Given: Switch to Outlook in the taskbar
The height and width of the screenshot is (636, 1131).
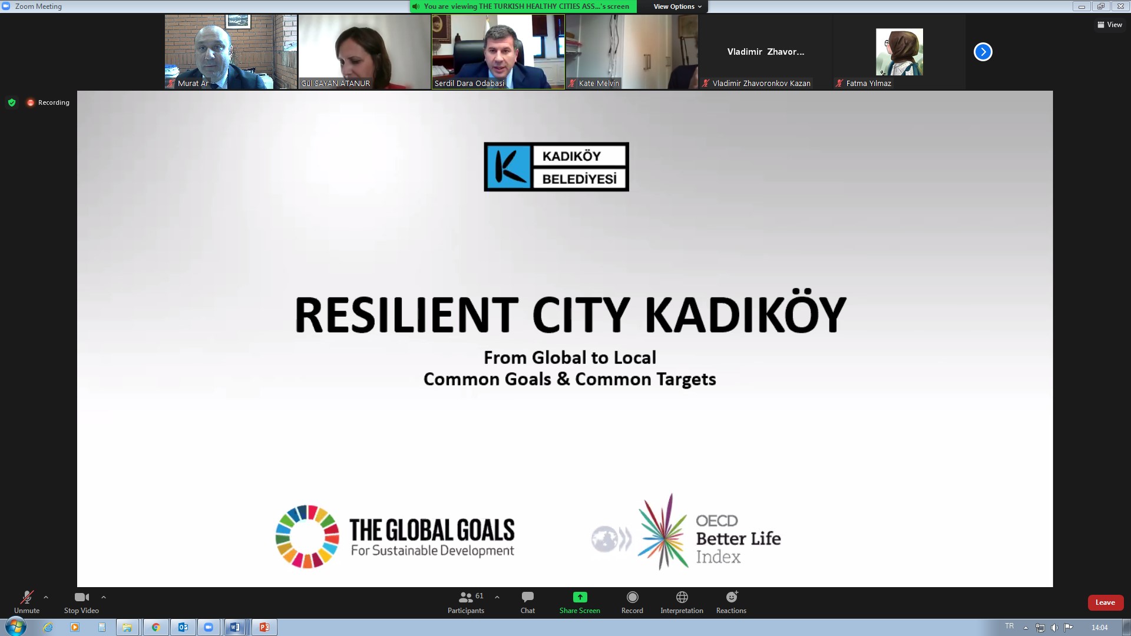Looking at the screenshot, I should [x=183, y=627].
